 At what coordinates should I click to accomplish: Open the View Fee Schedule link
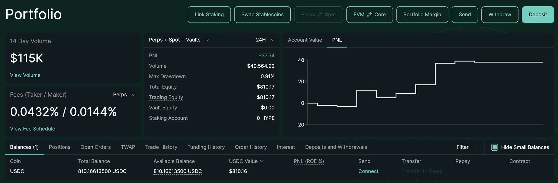[32, 129]
